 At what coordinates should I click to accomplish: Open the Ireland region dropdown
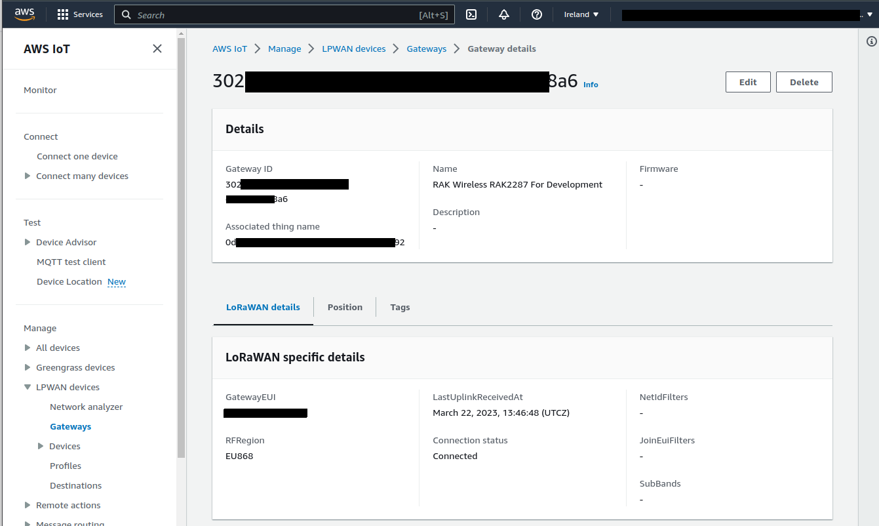coord(581,14)
